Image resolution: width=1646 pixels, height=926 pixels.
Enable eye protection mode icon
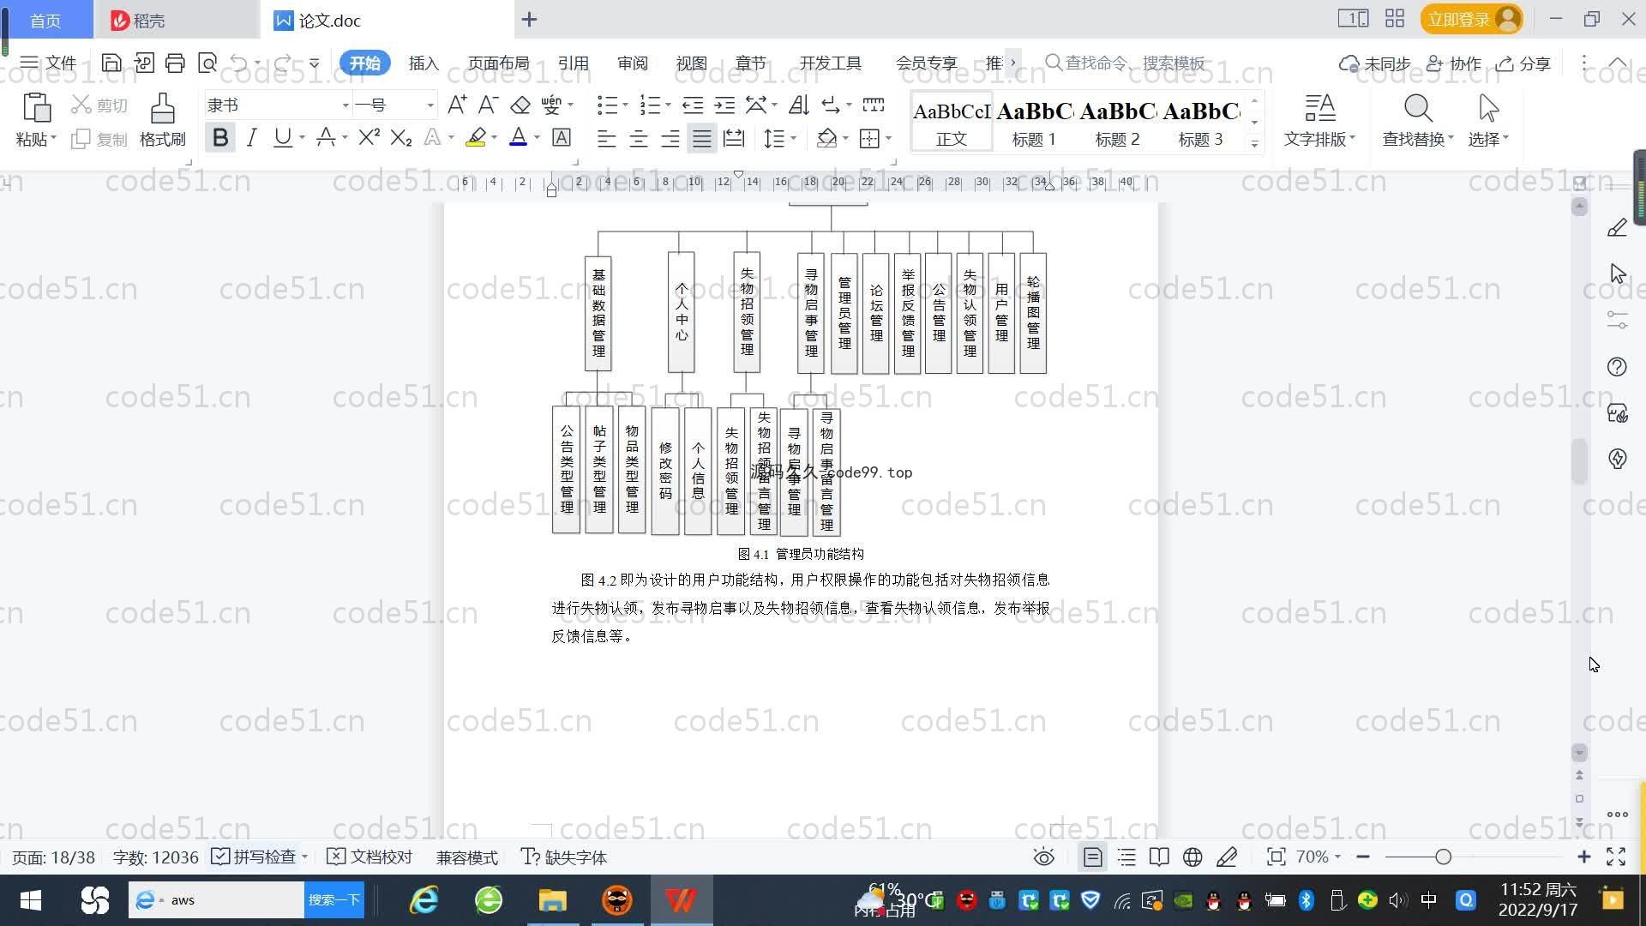point(1043,857)
